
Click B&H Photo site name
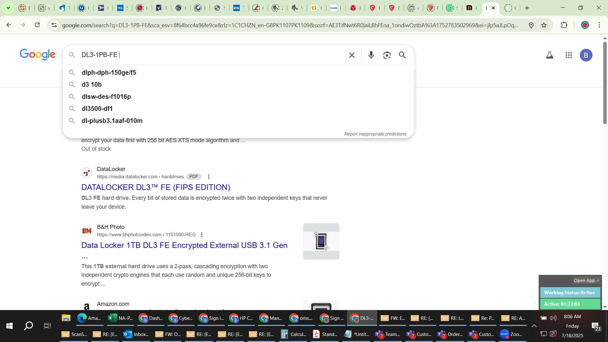point(111,227)
